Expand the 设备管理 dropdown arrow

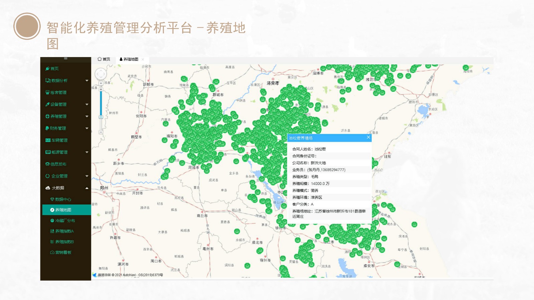(x=87, y=104)
